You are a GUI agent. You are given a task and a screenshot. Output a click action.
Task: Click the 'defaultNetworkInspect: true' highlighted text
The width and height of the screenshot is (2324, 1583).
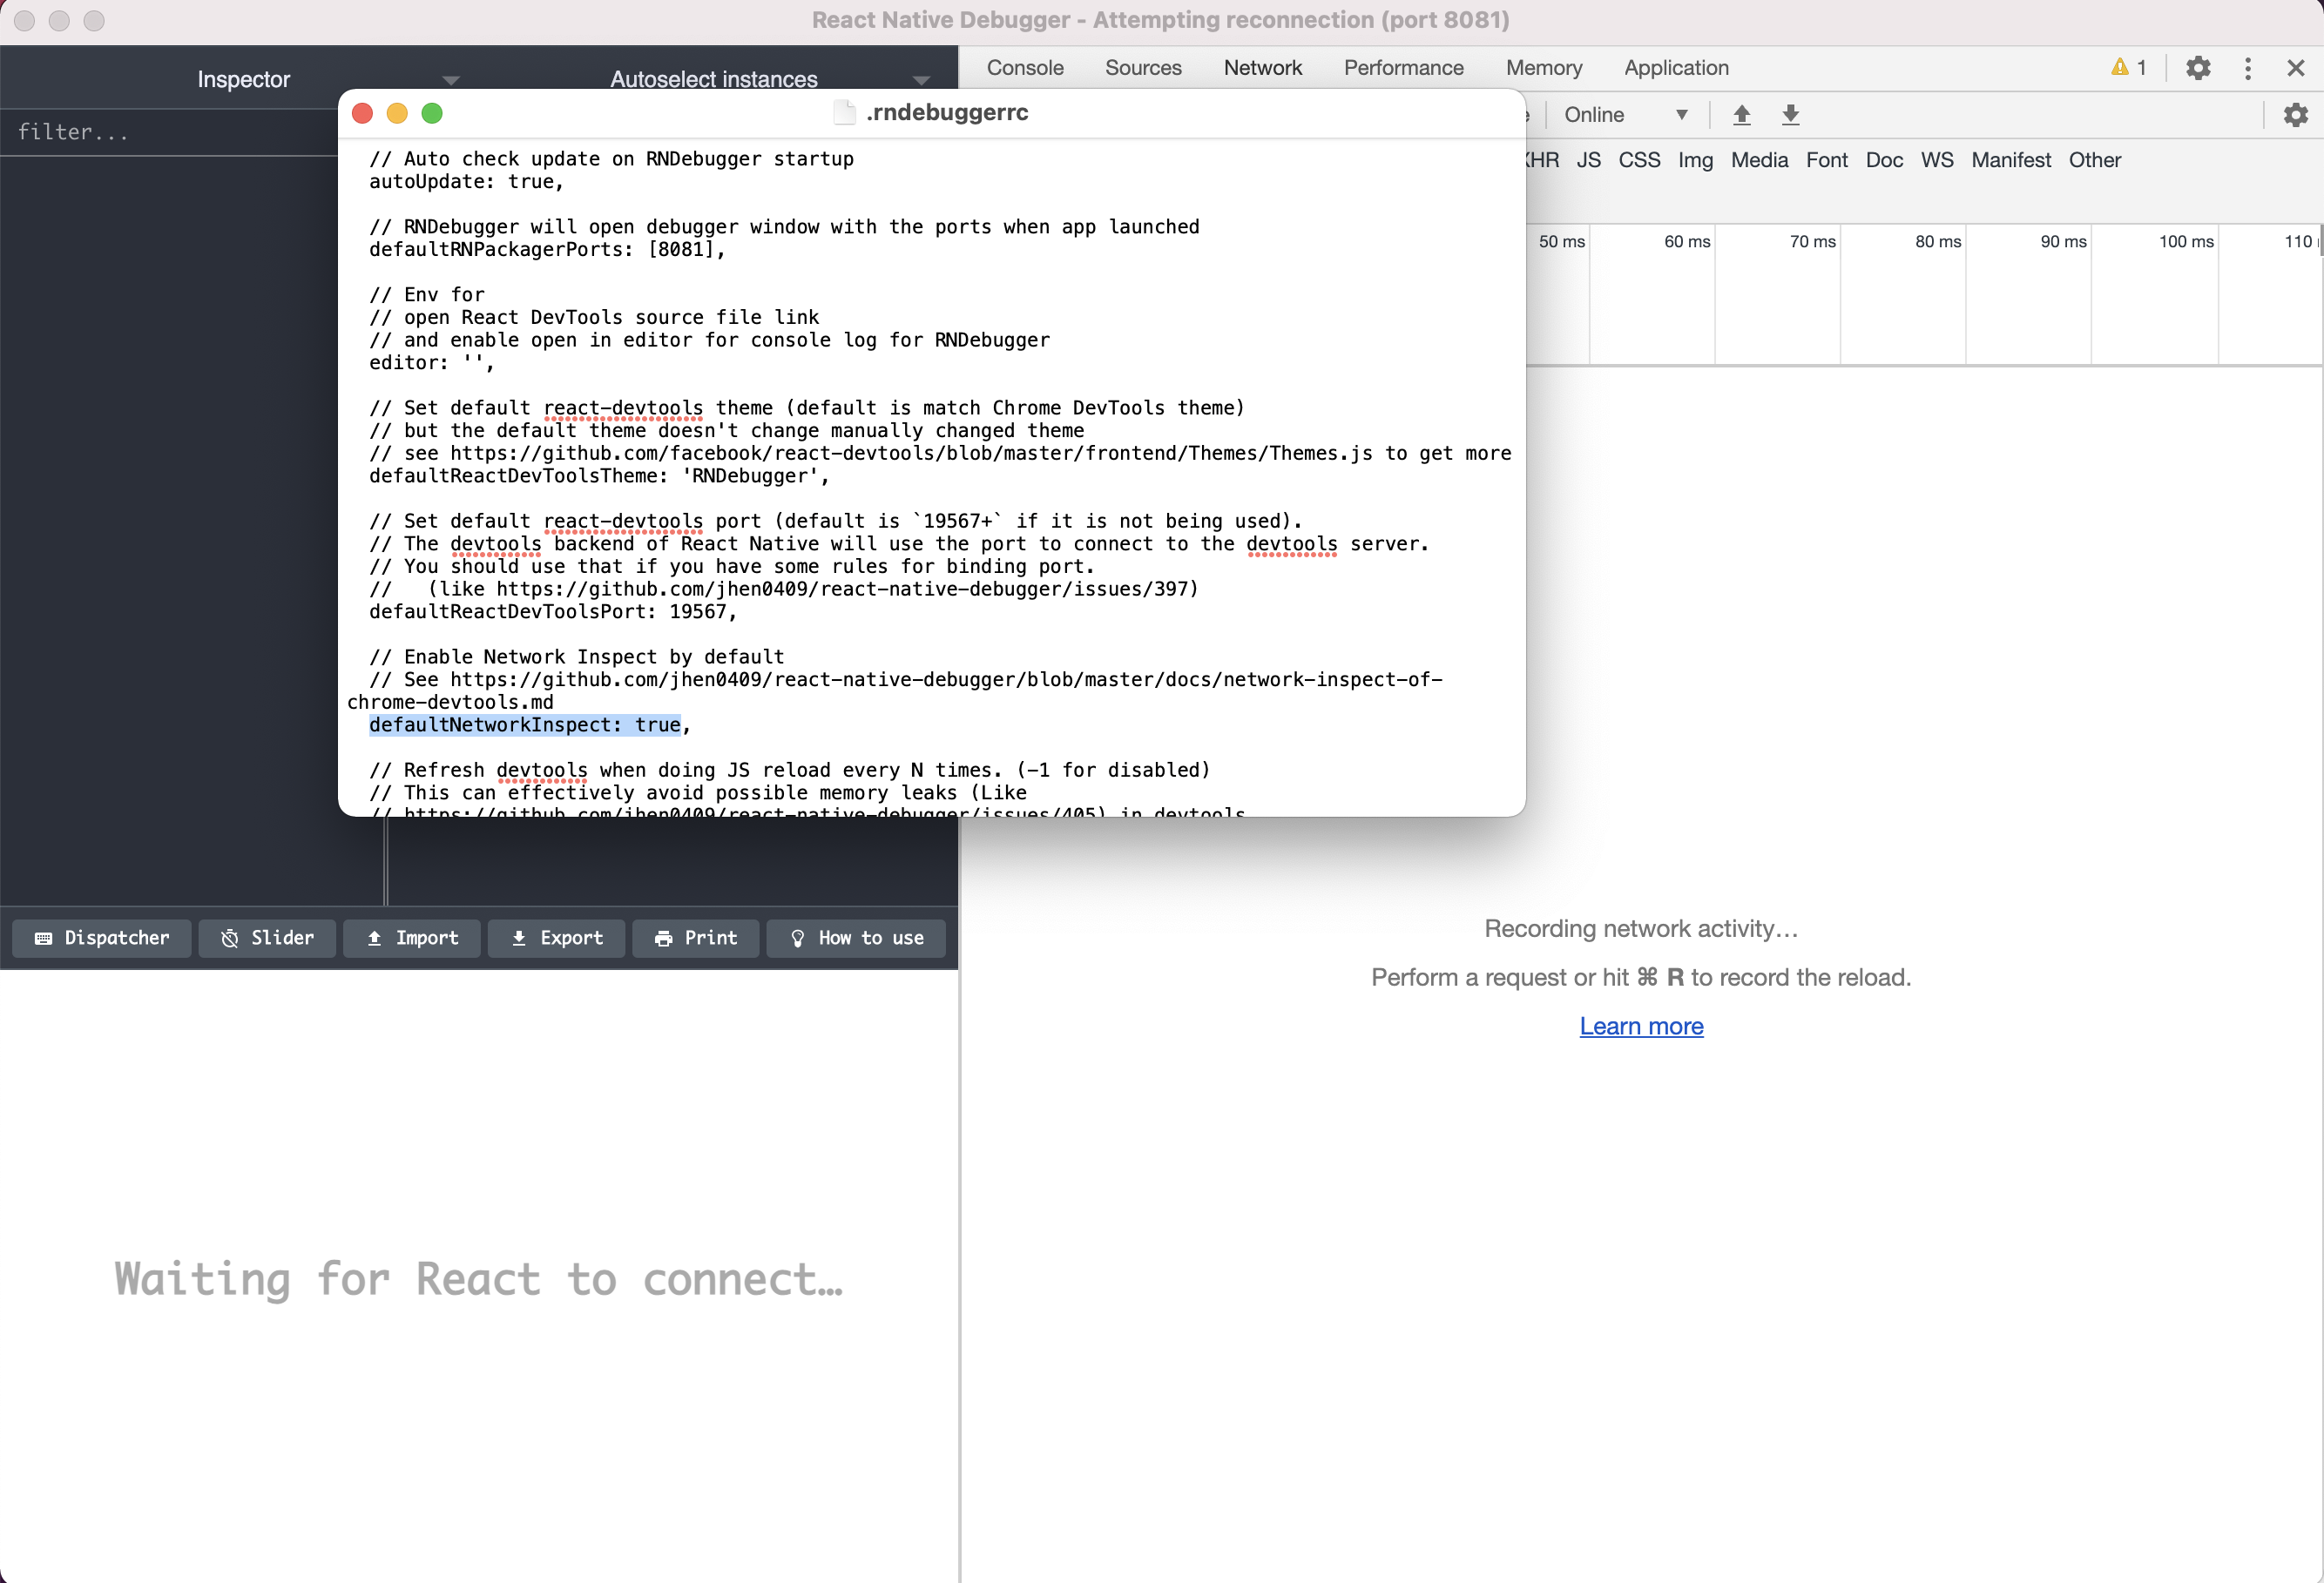(x=525, y=724)
